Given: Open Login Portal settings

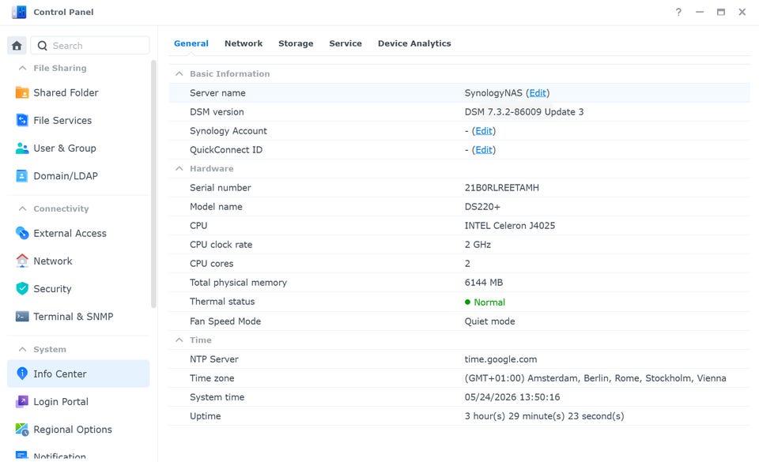Looking at the screenshot, I should 61,402.
